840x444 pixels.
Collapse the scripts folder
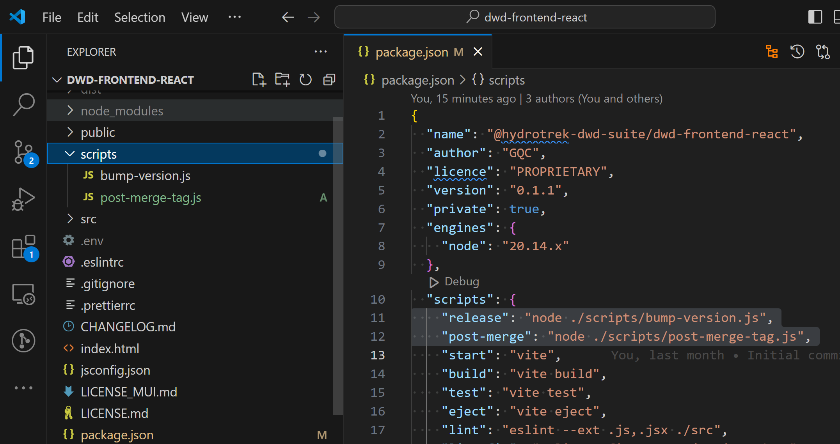pyautogui.click(x=195, y=154)
